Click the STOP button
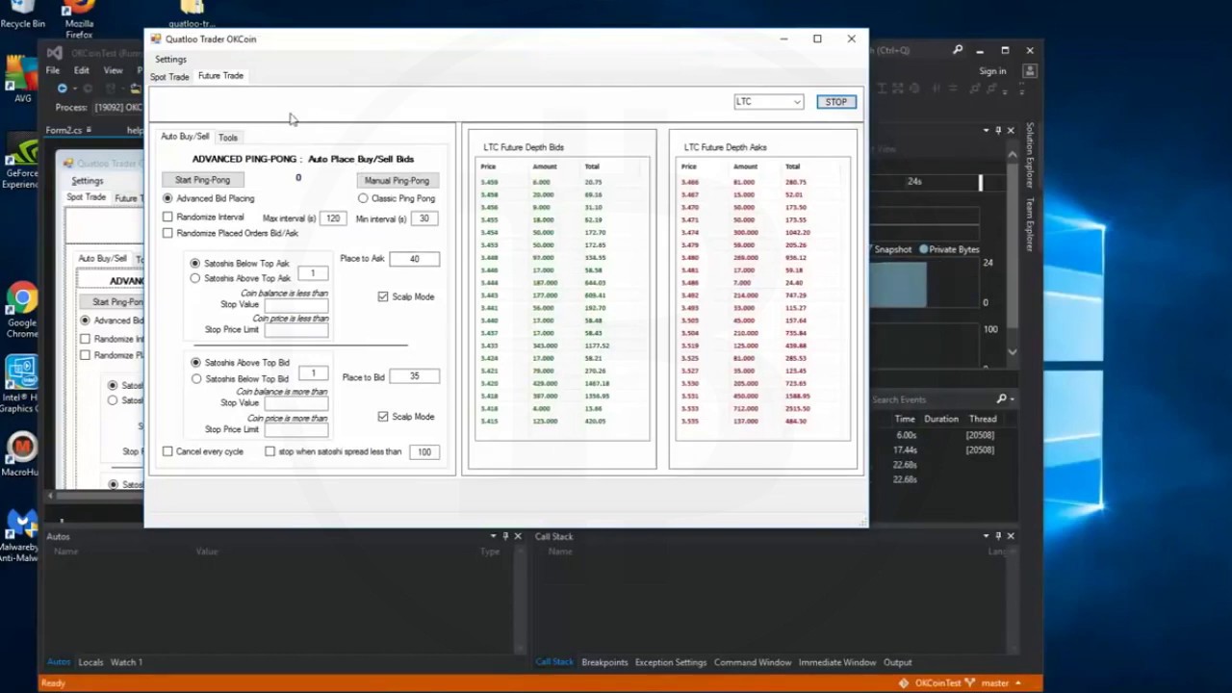 (835, 102)
